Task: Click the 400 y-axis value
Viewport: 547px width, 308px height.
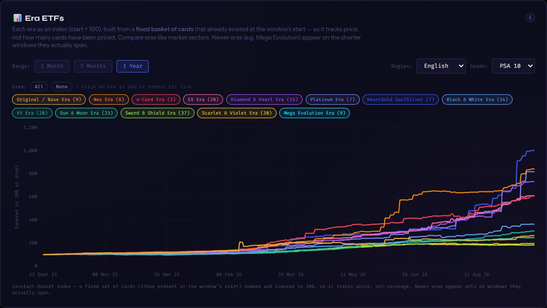Action: [33, 220]
